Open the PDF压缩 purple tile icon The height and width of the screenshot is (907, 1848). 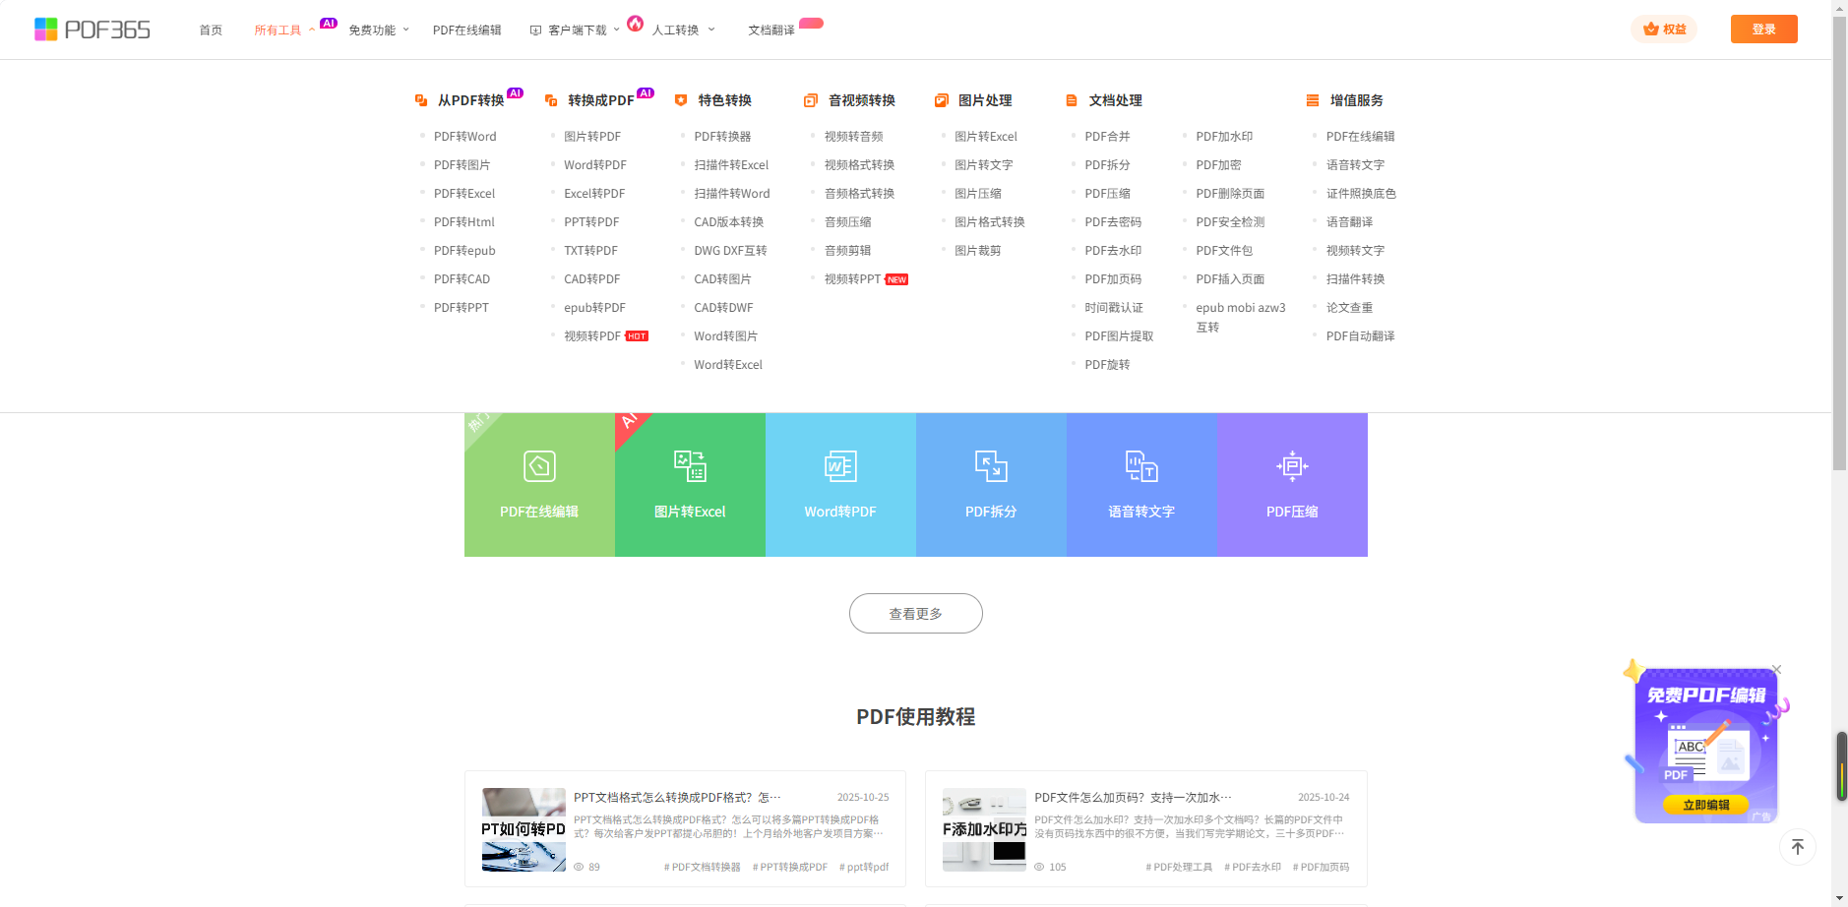click(x=1292, y=466)
